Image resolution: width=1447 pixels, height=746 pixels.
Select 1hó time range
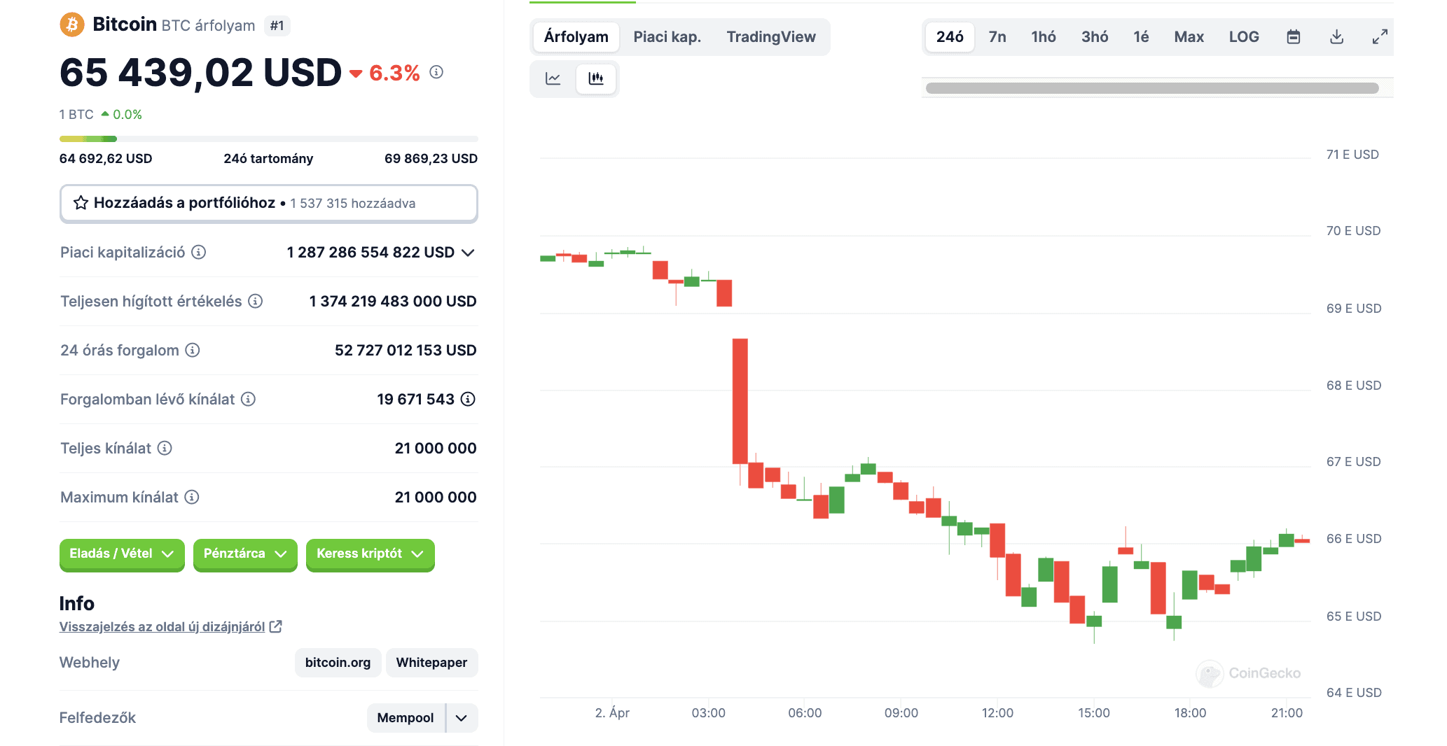pos(1044,37)
